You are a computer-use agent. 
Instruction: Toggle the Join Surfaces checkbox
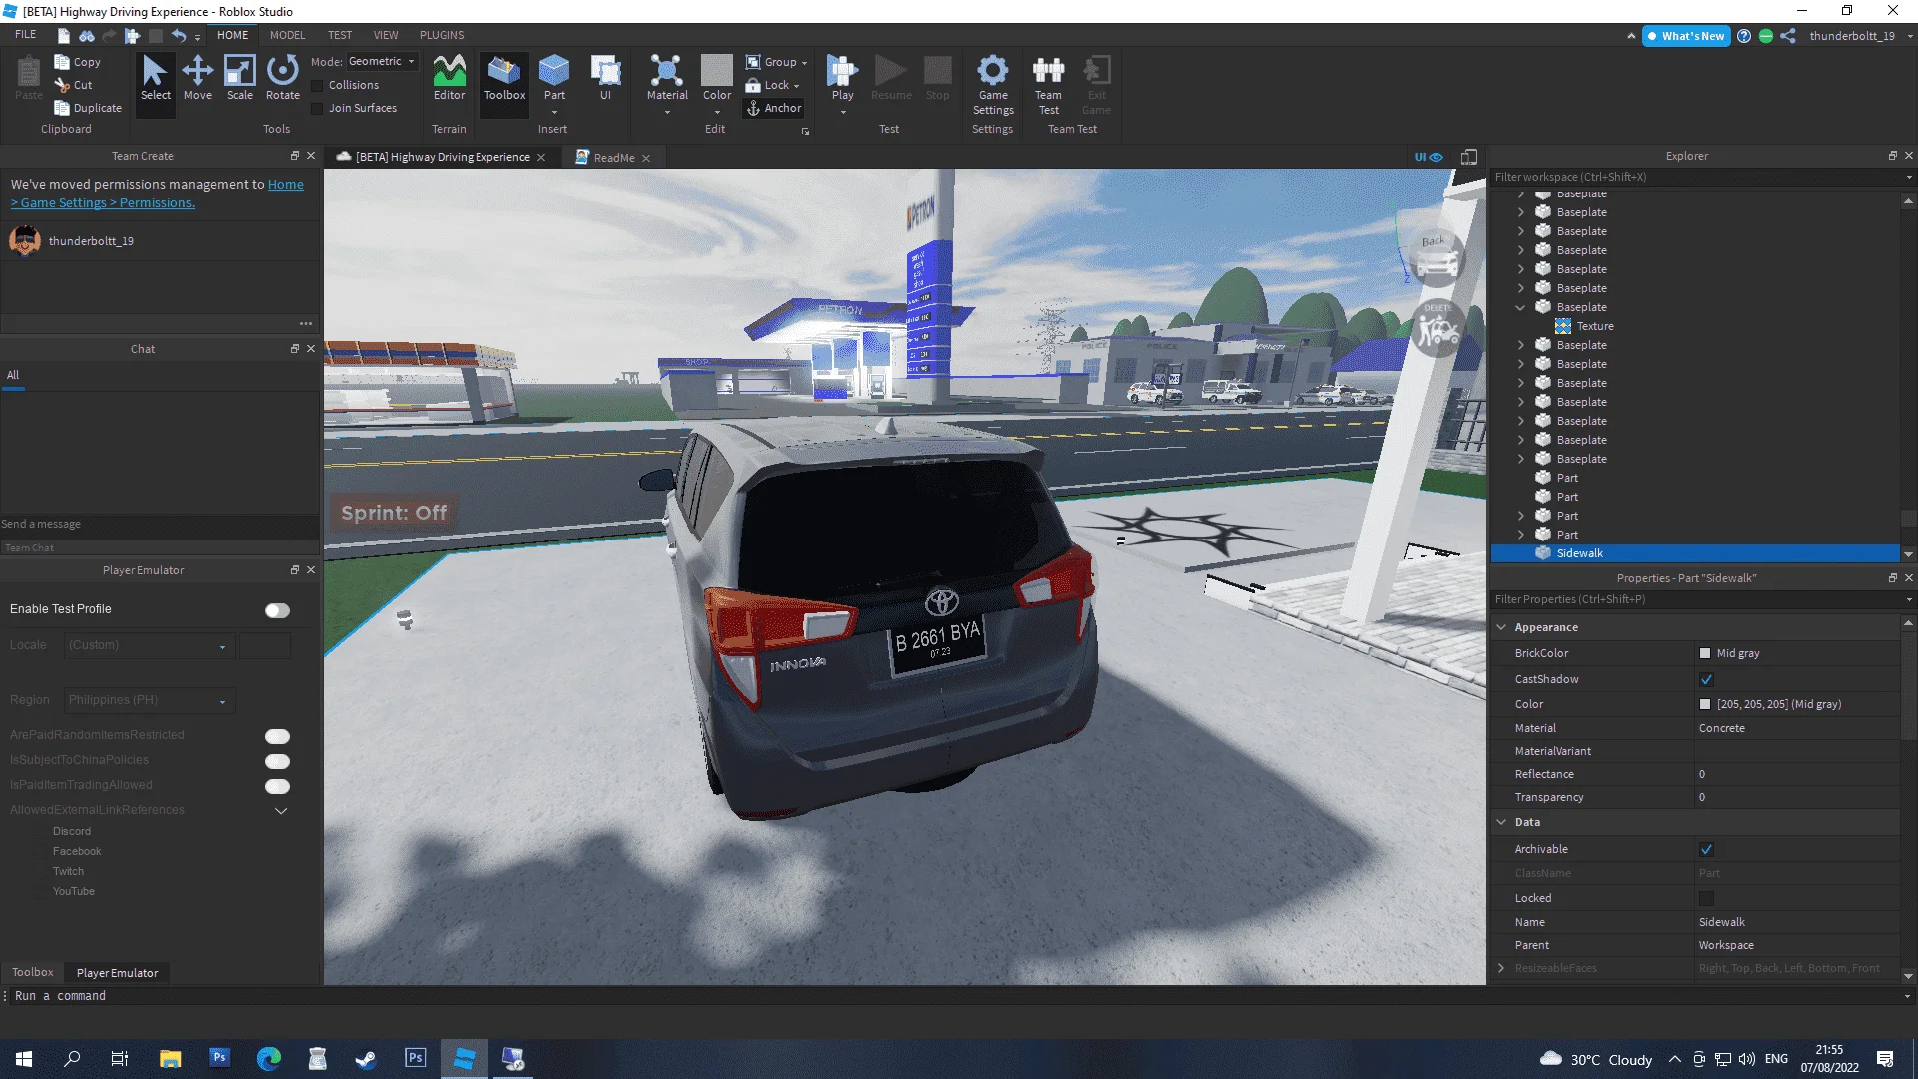(318, 109)
